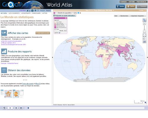Fit map to full extent icon
The image size is (148, 118).
(x=144, y=35)
